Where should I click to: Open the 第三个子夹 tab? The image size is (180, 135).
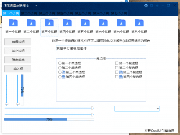pos(47,13)
